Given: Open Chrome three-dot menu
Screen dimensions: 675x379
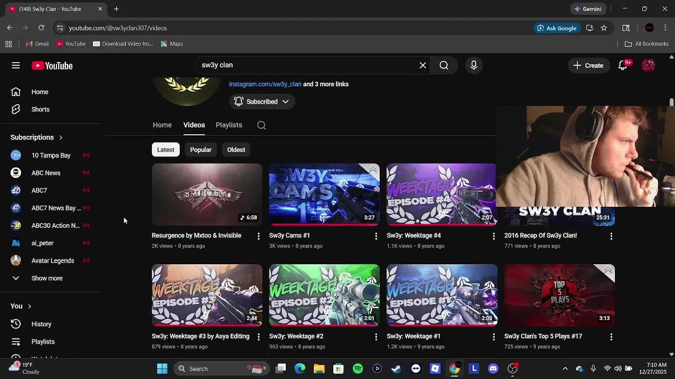Looking at the screenshot, I should point(666,28).
